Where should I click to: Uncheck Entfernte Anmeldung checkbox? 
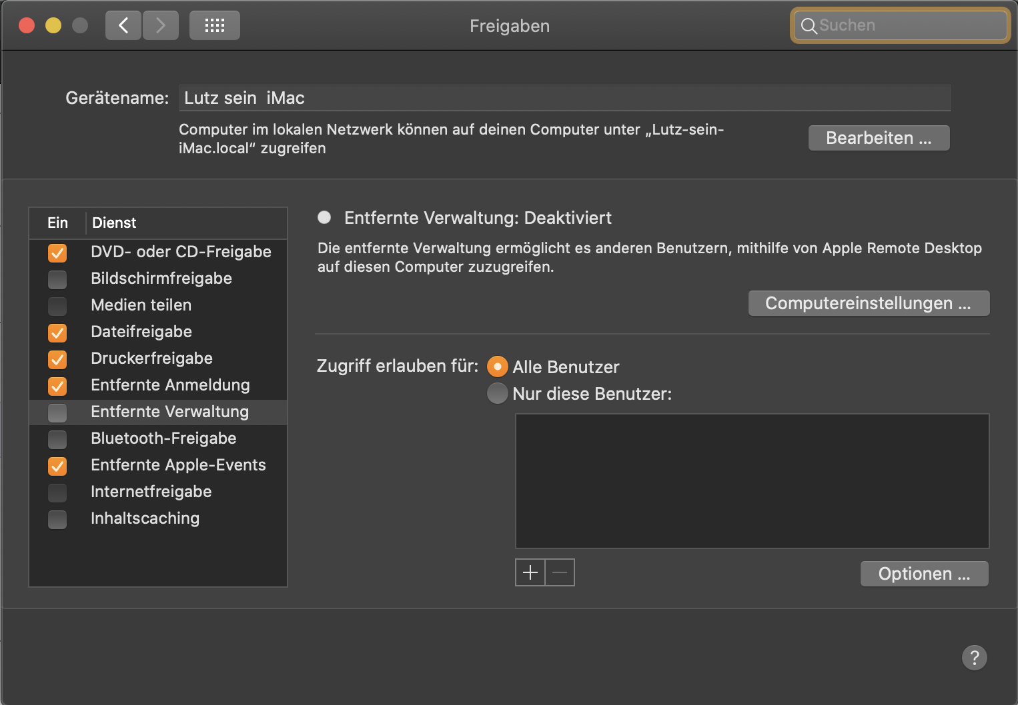pos(57,386)
